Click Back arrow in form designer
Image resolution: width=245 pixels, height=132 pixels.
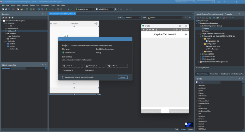pyautogui.click(x=51, y=24)
